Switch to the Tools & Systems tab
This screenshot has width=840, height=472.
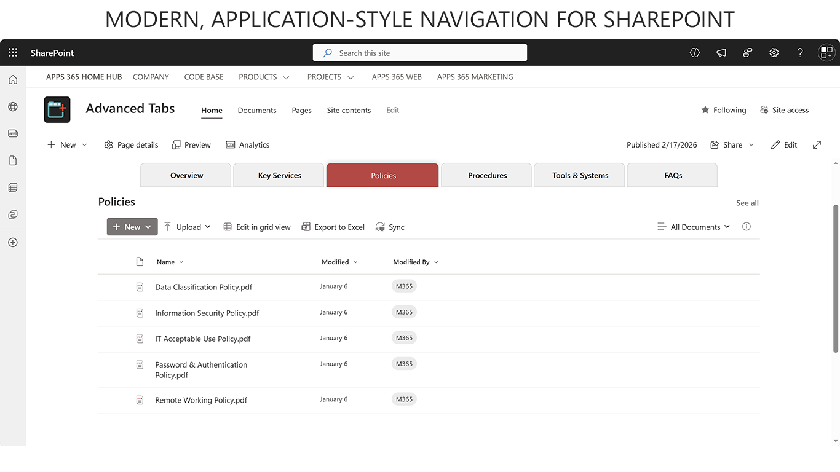tap(580, 175)
